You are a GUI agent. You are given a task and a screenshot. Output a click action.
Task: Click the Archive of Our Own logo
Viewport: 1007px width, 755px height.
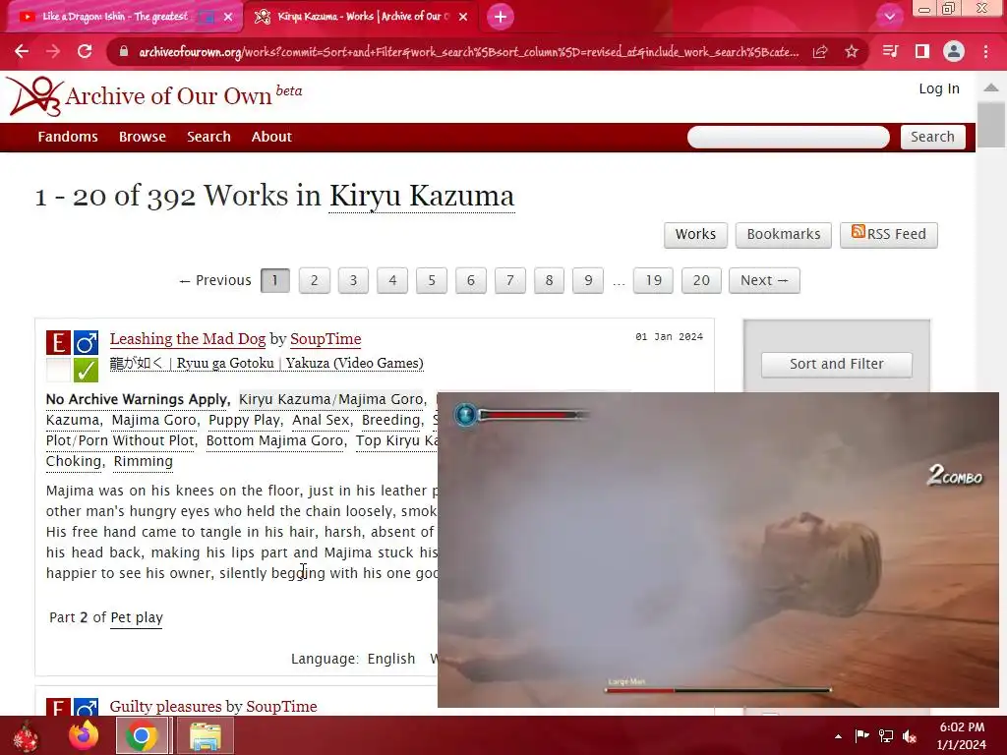154,96
